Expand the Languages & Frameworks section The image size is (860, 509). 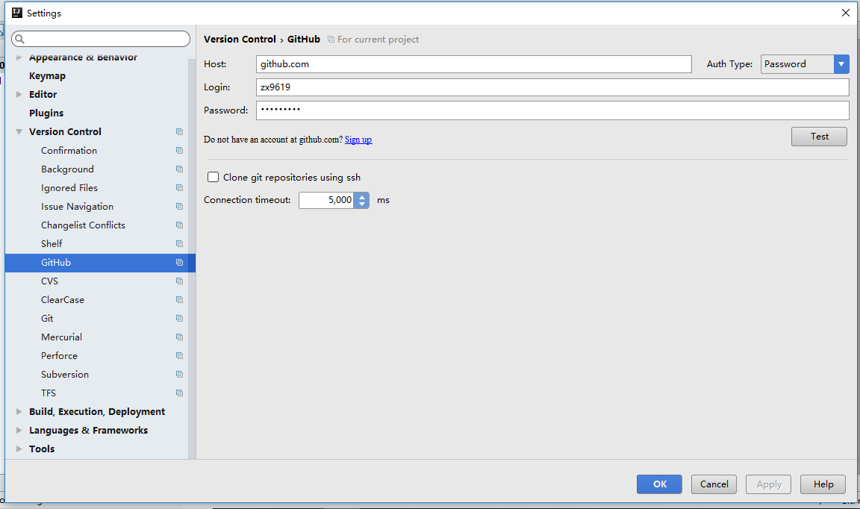[x=19, y=431]
